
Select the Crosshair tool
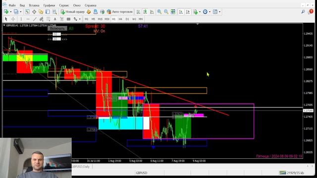[x=13, y=19]
